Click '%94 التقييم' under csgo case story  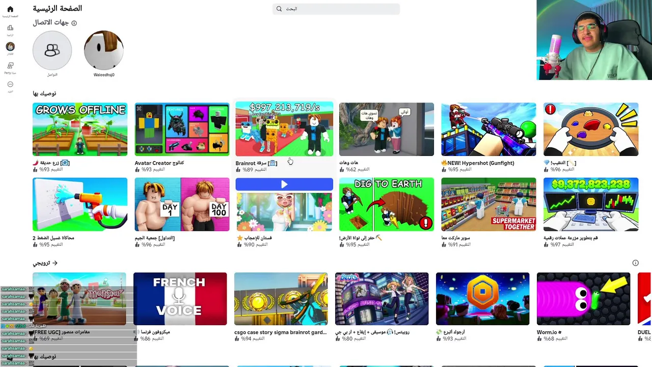pyautogui.click(x=252, y=339)
